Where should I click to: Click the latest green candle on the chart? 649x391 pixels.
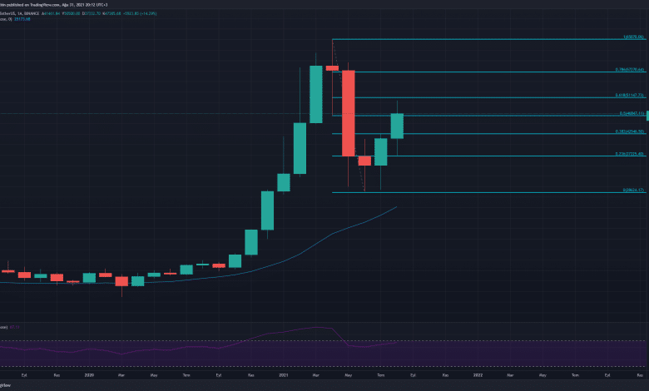click(397, 125)
